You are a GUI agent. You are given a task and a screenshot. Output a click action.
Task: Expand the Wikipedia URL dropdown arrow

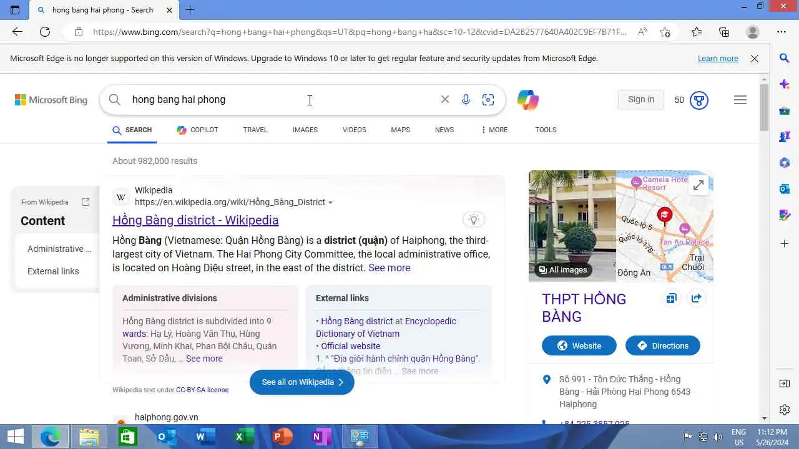(x=331, y=203)
